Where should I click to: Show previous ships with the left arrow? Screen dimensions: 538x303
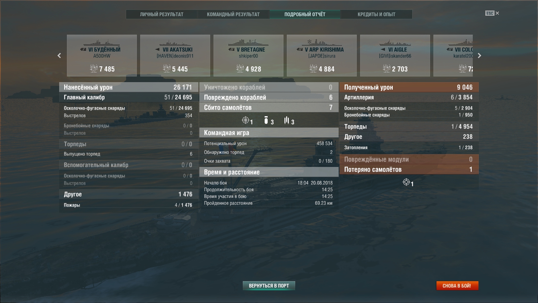(59, 56)
